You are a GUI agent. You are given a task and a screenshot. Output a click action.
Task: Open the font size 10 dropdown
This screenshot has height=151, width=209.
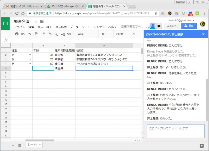106,34
